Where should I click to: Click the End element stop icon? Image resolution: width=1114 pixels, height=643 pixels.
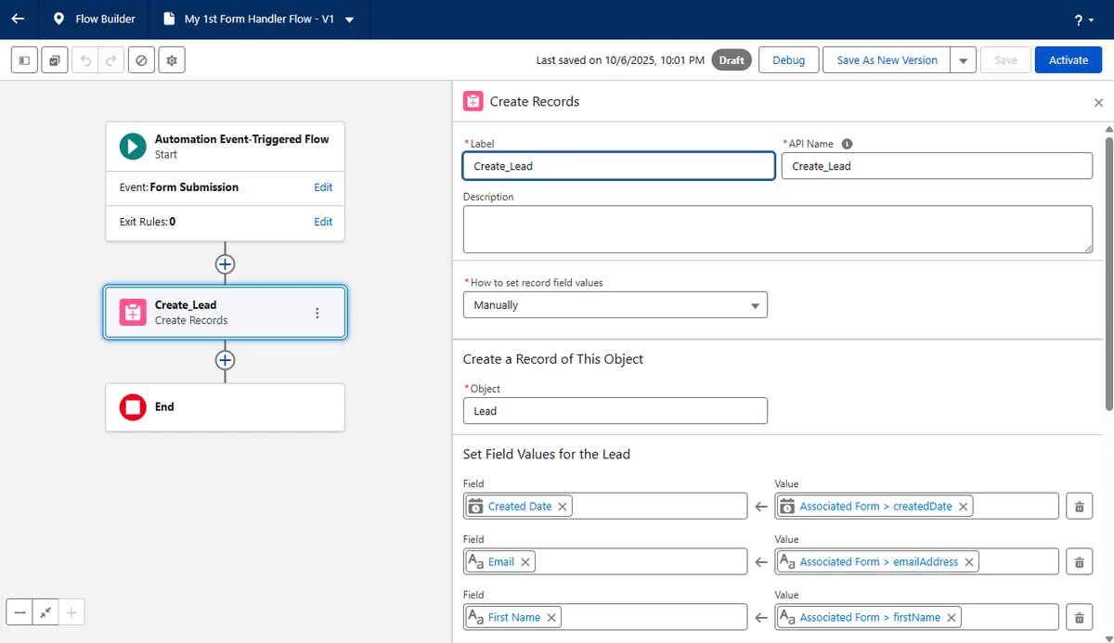click(x=133, y=407)
